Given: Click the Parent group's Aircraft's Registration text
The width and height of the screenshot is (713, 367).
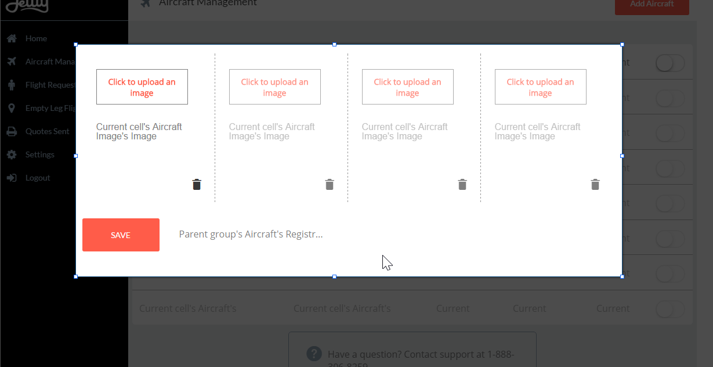Looking at the screenshot, I should point(251,235).
